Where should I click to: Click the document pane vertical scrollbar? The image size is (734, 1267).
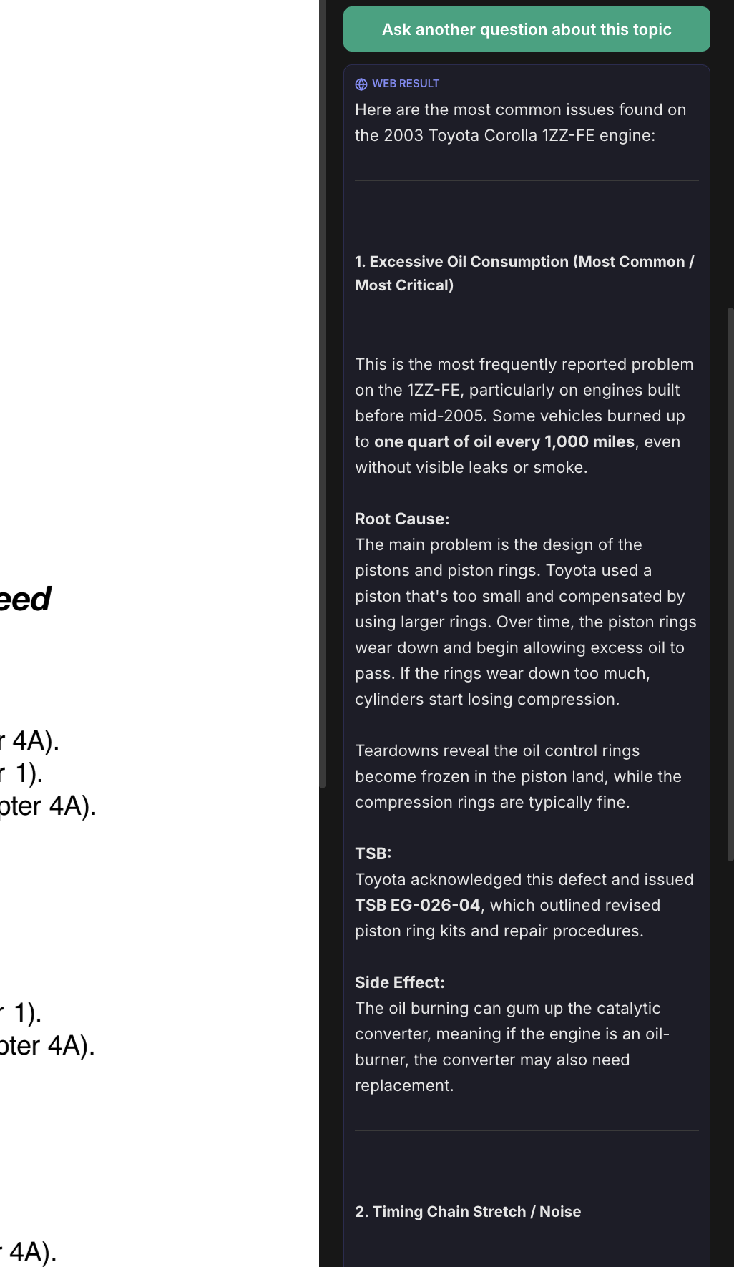pyautogui.click(x=322, y=393)
